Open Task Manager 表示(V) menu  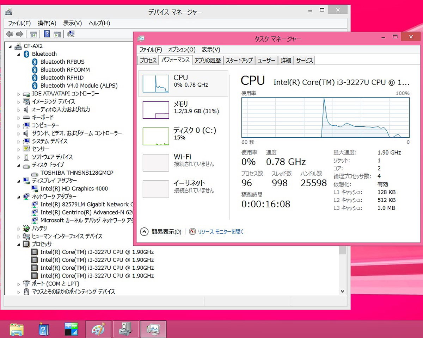[211, 50]
